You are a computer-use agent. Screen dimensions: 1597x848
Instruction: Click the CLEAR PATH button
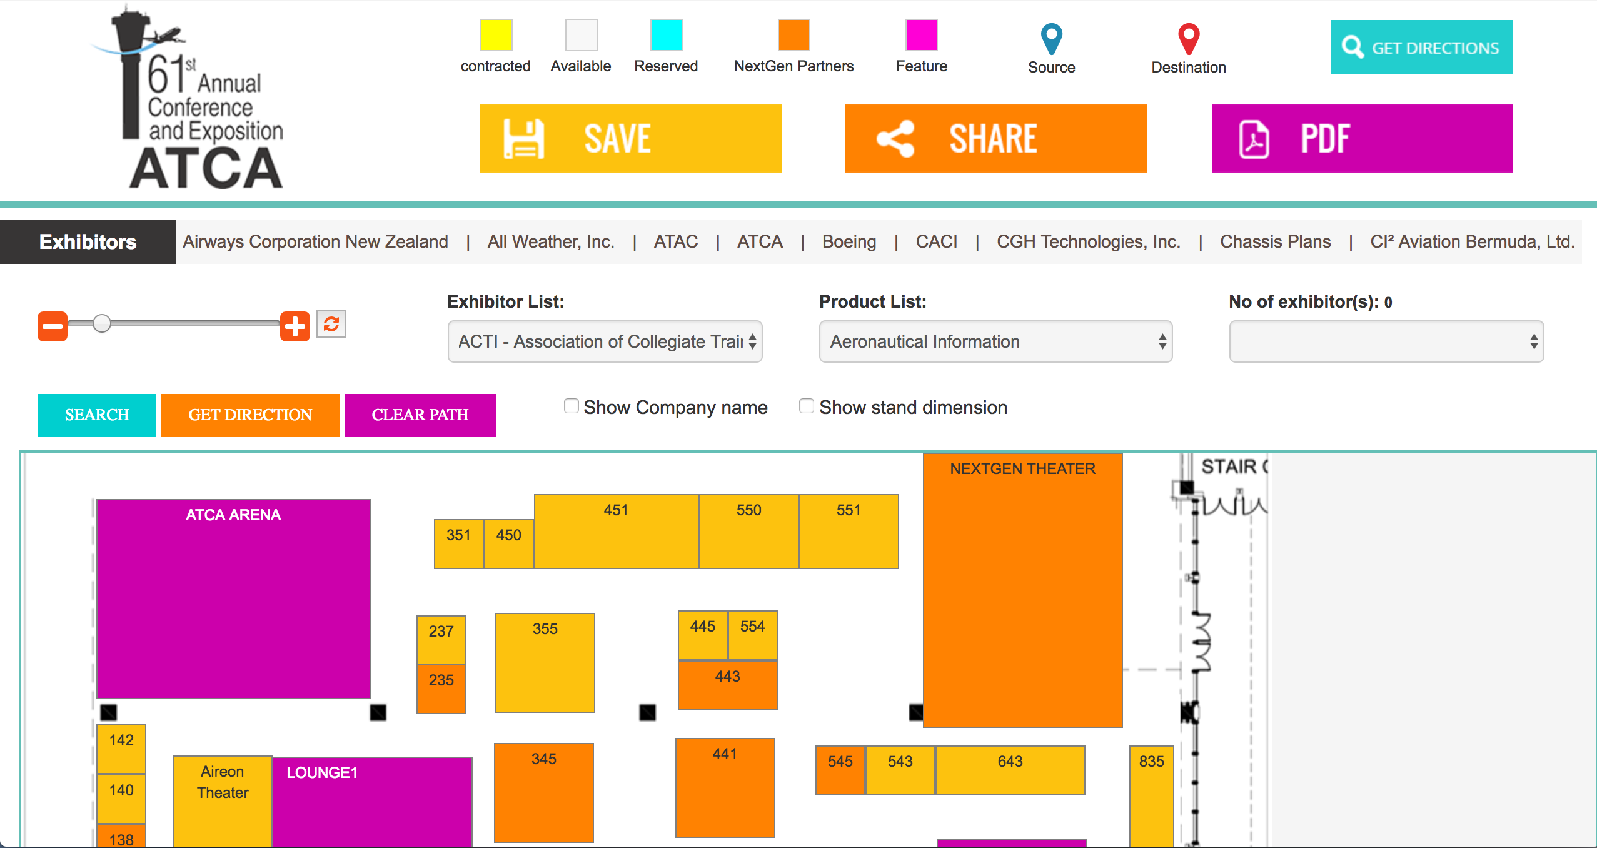pos(420,415)
